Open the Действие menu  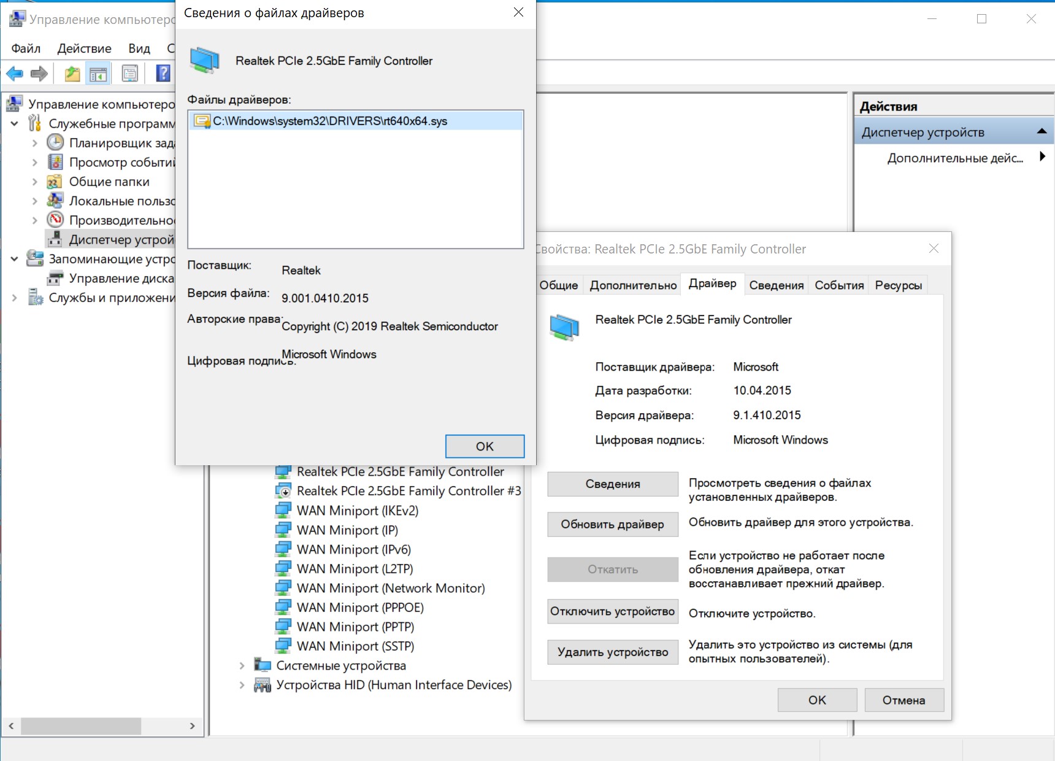coord(85,48)
